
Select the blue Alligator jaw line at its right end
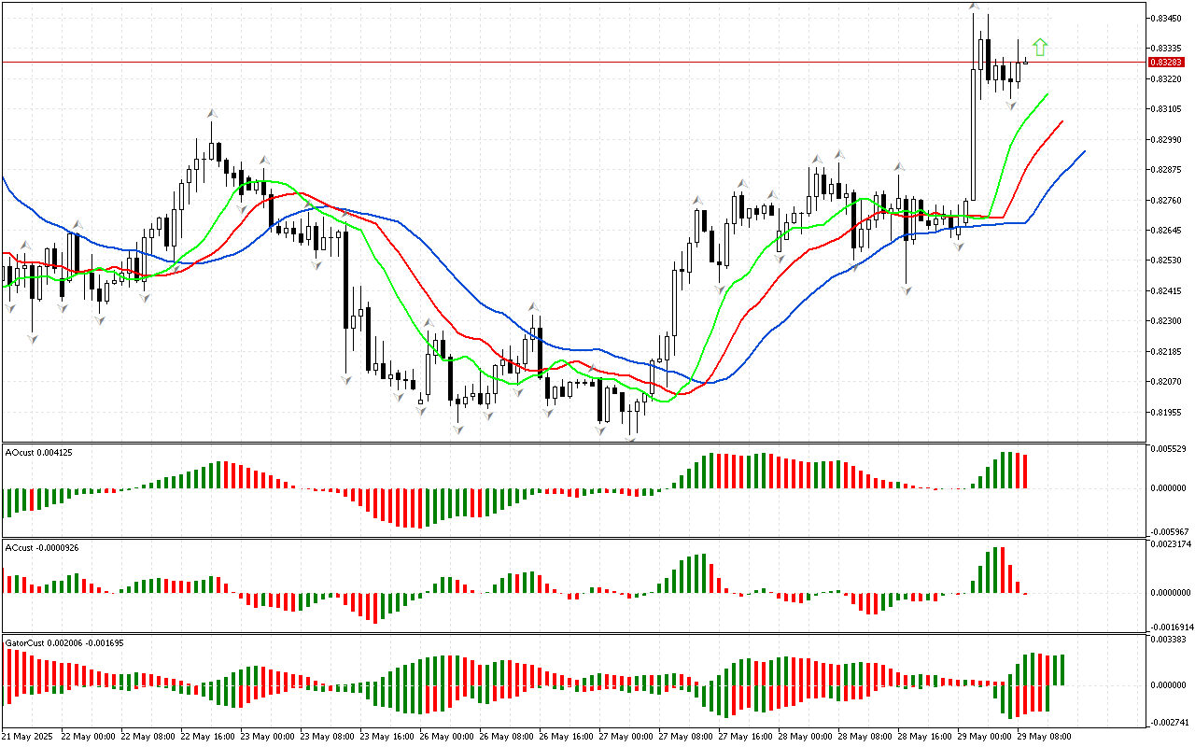(1083, 151)
